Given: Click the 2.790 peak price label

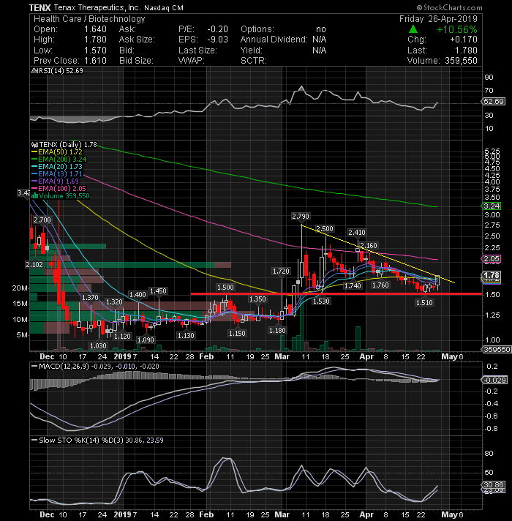Looking at the screenshot, I should tap(301, 217).
